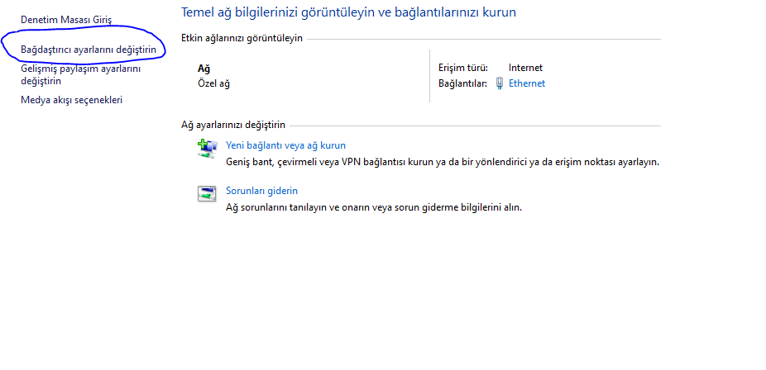Click the Temel ağ bilgilerinizi page heading
The image size is (766, 370).
coord(348,13)
